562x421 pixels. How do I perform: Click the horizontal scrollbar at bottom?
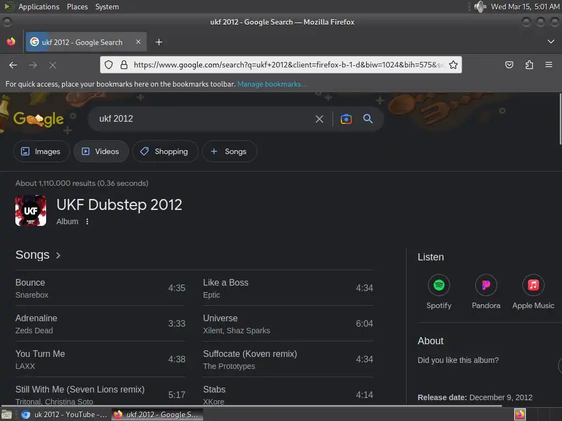(x=251, y=406)
